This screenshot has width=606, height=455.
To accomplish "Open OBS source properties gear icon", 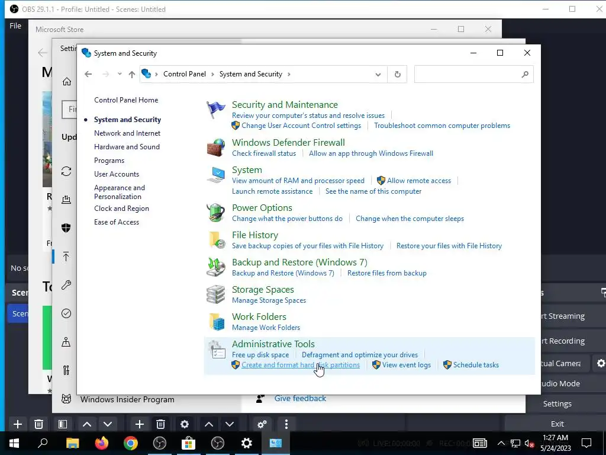I will click(x=185, y=424).
